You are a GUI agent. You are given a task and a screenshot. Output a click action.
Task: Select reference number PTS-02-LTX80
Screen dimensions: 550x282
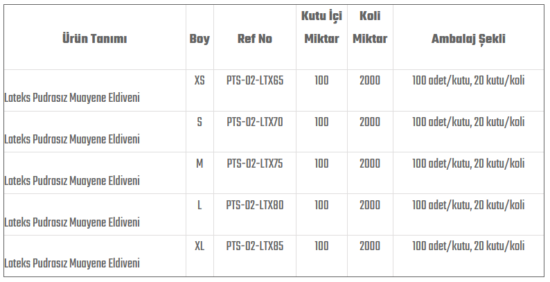click(x=254, y=205)
